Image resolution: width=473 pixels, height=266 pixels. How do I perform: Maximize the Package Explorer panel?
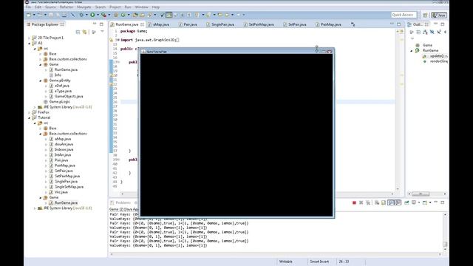101,24
